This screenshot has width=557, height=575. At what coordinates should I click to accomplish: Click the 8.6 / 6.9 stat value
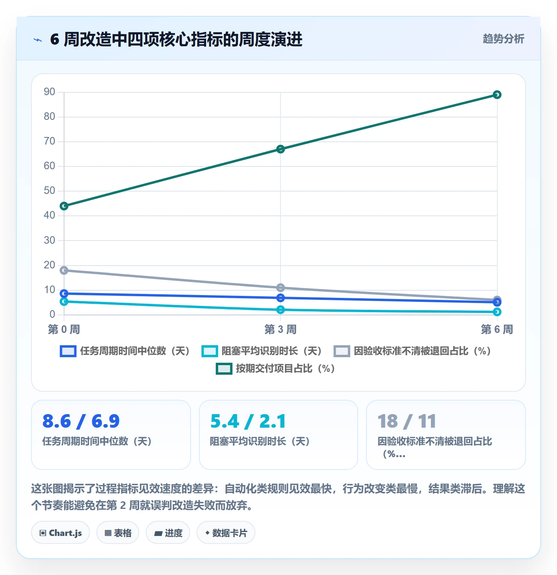click(81, 421)
